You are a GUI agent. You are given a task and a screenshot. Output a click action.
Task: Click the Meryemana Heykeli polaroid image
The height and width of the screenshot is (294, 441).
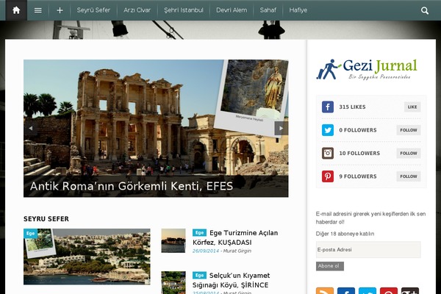click(253, 94)
